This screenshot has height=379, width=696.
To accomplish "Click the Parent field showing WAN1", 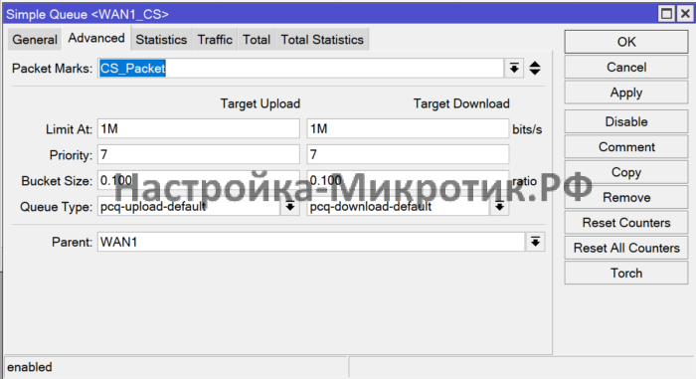I will tap(311, 242).
